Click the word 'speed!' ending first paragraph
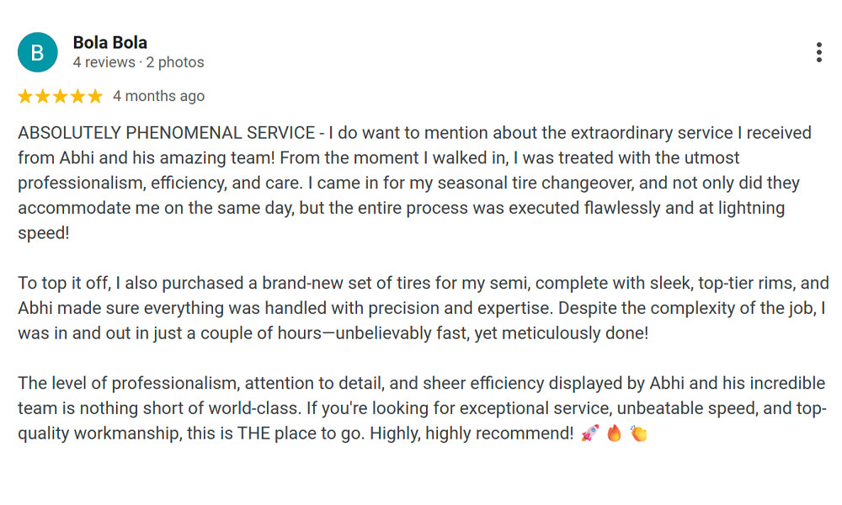The height and width of the screenshot is (505, 842). (x=44, y=233)
